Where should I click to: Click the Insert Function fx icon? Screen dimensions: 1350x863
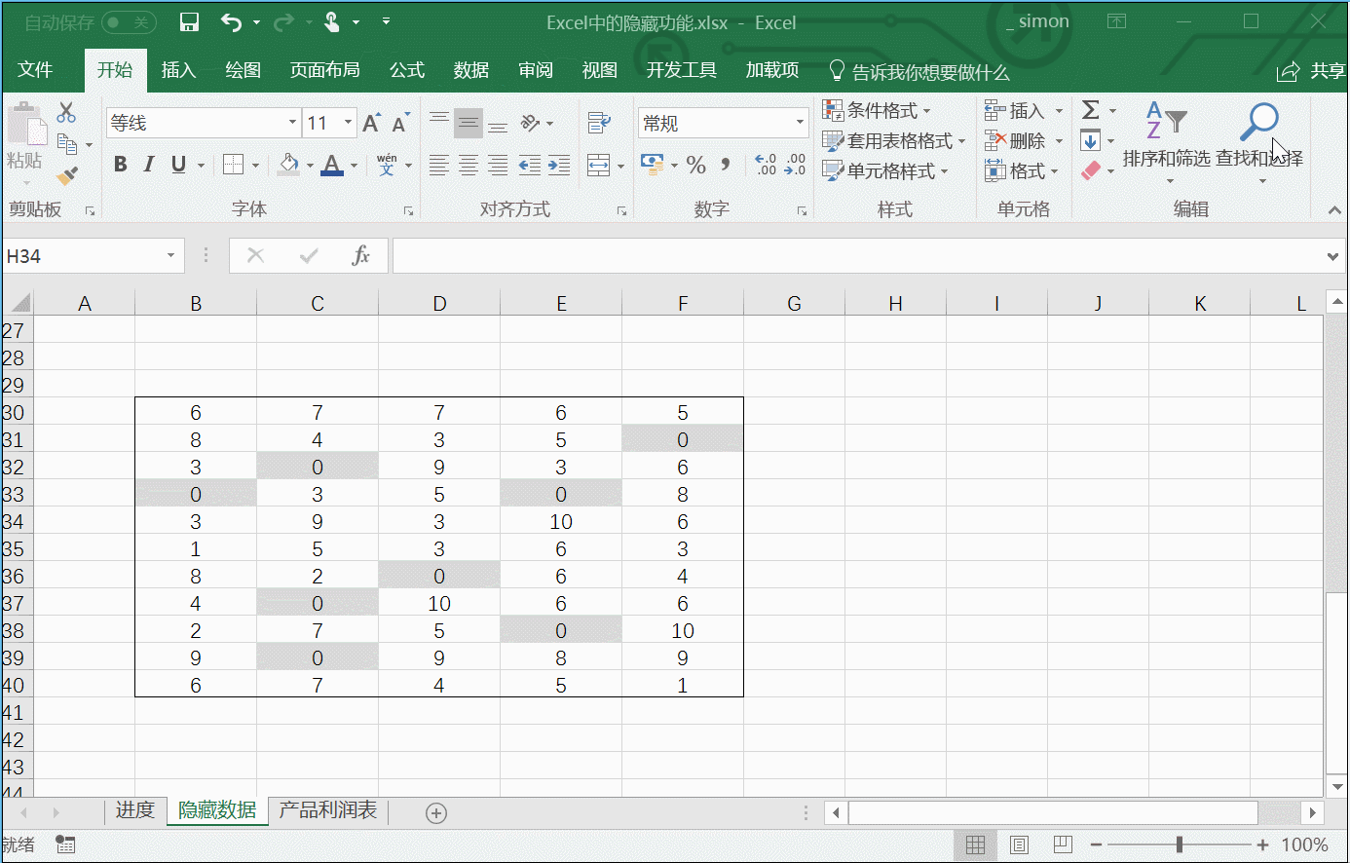tap(360, 255)
